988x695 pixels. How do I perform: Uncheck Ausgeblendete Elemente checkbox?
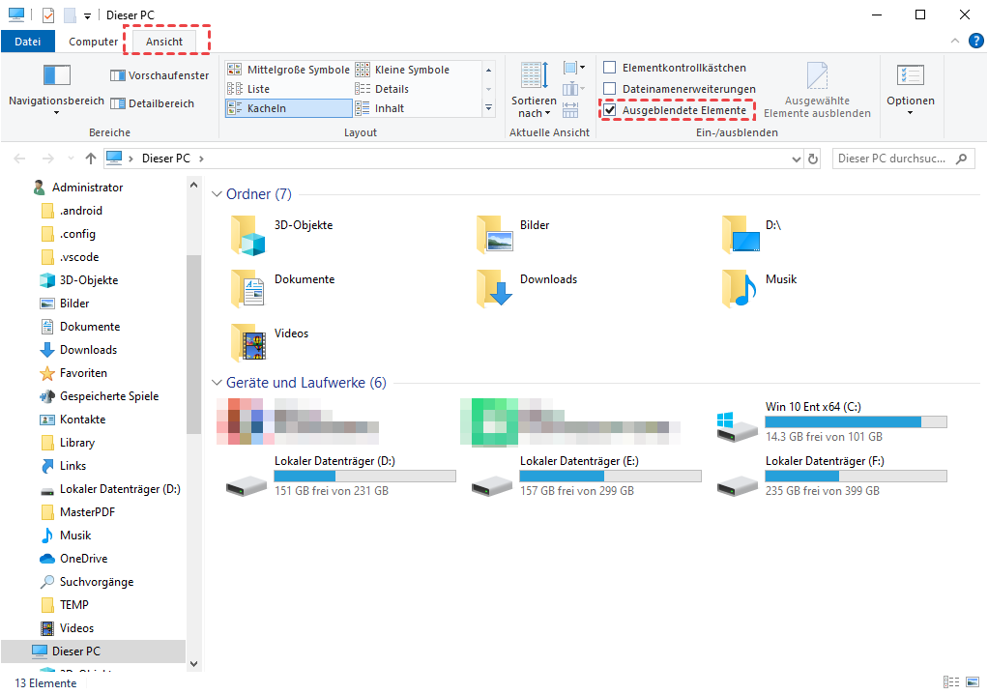tap(610, 110)
